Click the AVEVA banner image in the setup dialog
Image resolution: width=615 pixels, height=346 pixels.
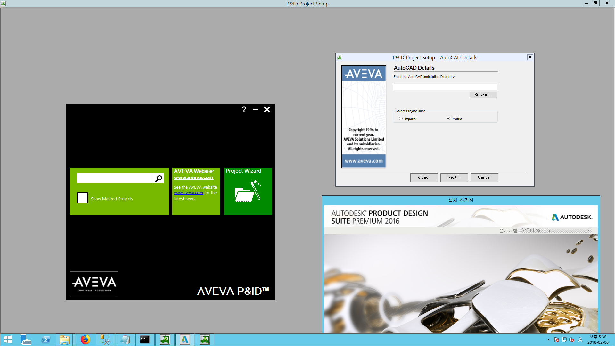(x=364, y=117)
